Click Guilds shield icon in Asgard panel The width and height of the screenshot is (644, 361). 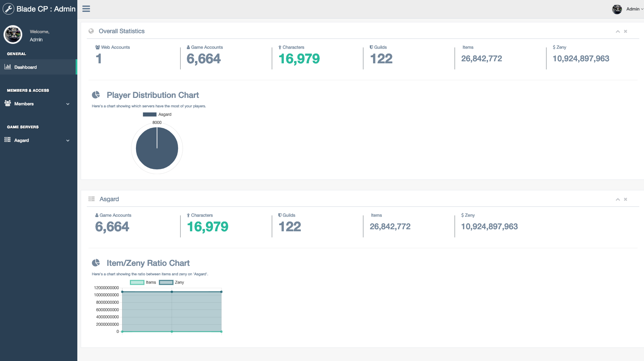tap(280, 215)
